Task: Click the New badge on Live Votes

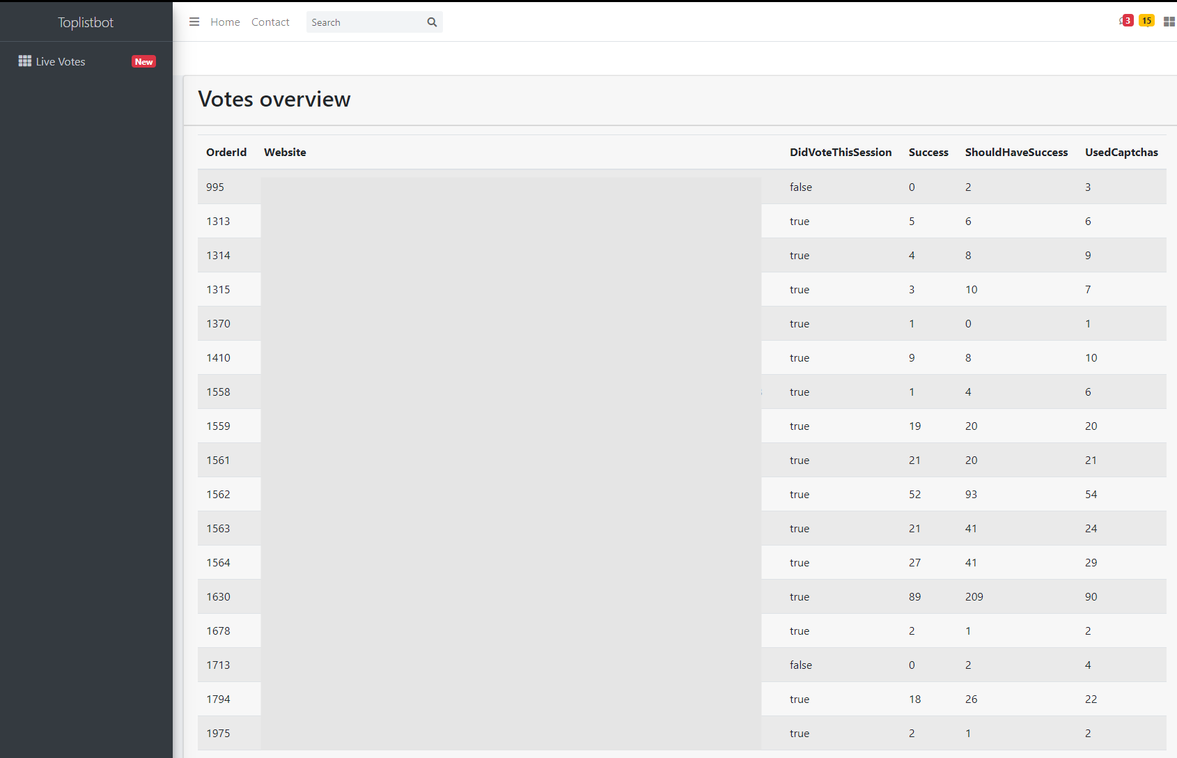Action: coord(143,62)
